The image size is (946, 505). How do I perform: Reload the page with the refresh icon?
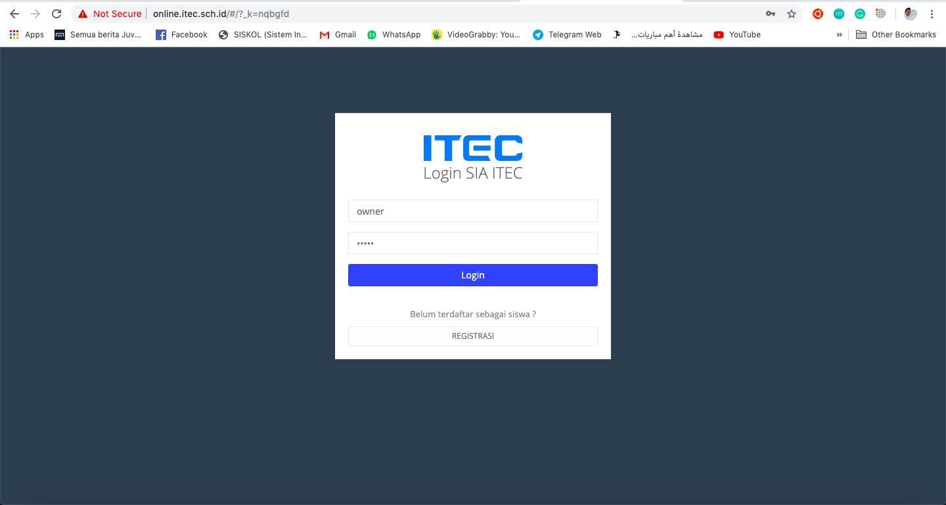[56, 14]
